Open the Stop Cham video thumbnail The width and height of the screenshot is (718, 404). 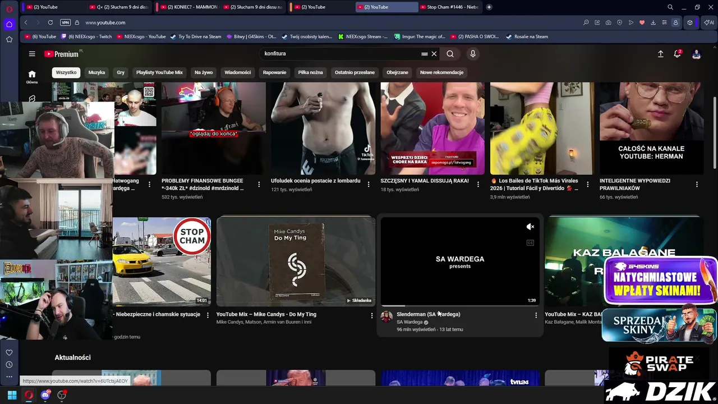tap(162, 261)
